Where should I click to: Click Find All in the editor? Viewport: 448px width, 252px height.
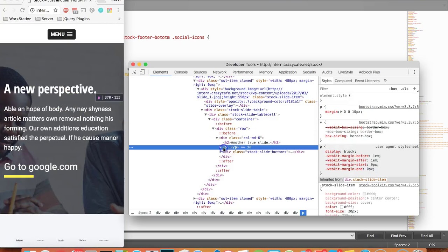point(427,236)
